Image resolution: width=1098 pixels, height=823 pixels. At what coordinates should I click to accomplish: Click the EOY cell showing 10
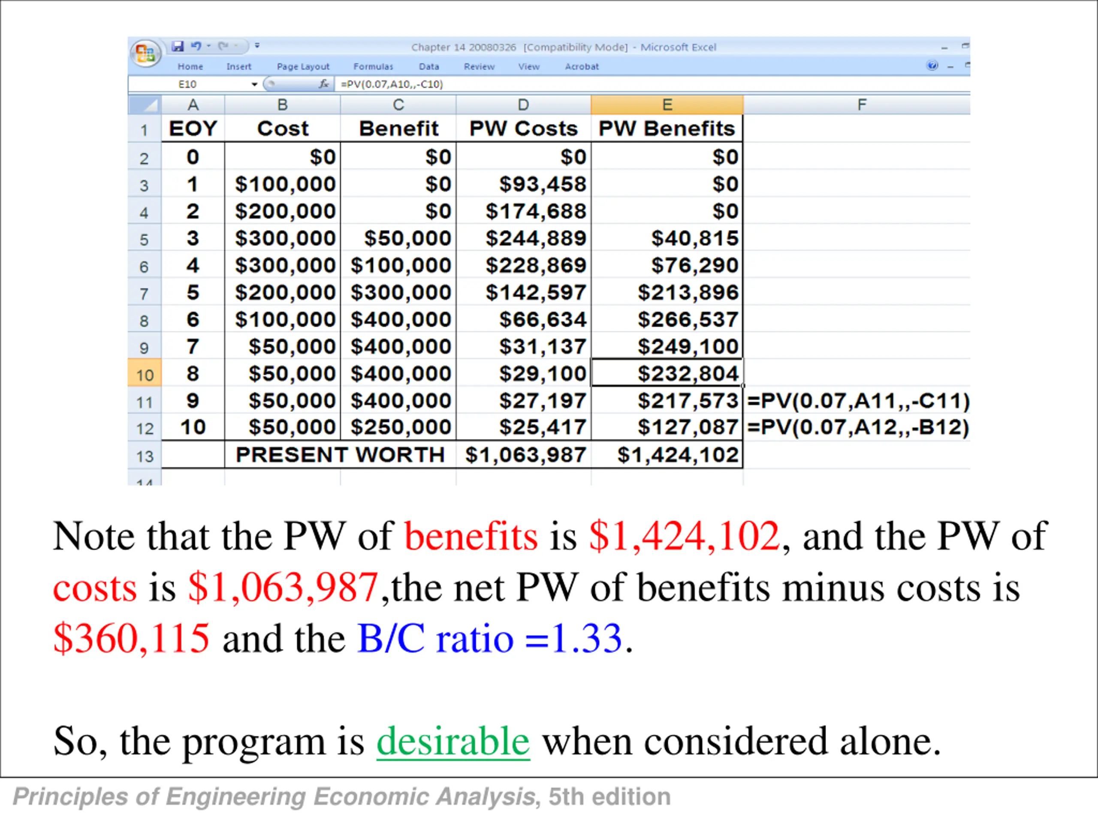pyautogui.click(x=193, y=427)
